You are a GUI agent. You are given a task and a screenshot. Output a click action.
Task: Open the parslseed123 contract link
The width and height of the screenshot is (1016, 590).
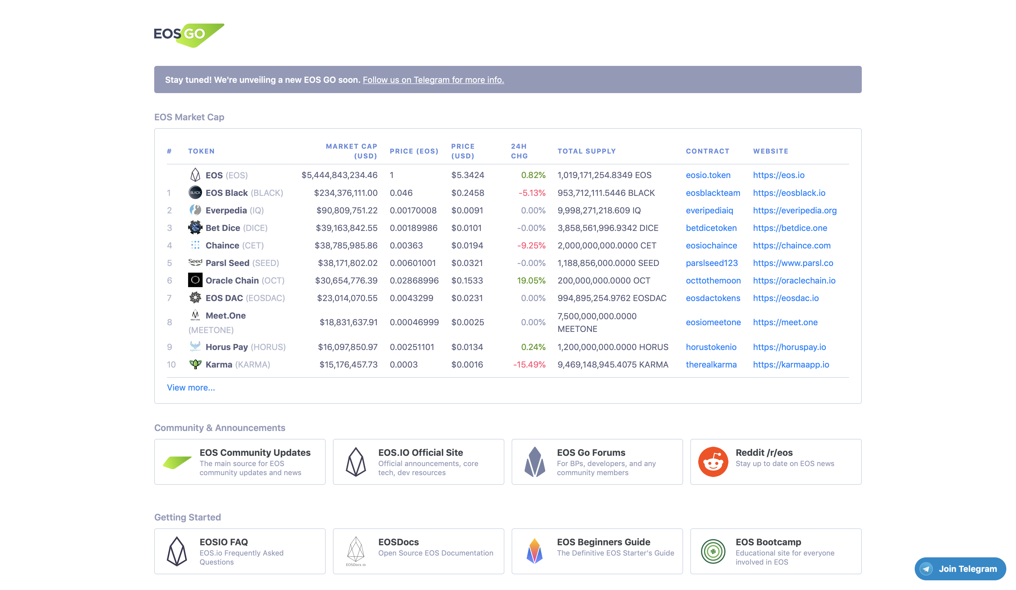coord(712,263)
